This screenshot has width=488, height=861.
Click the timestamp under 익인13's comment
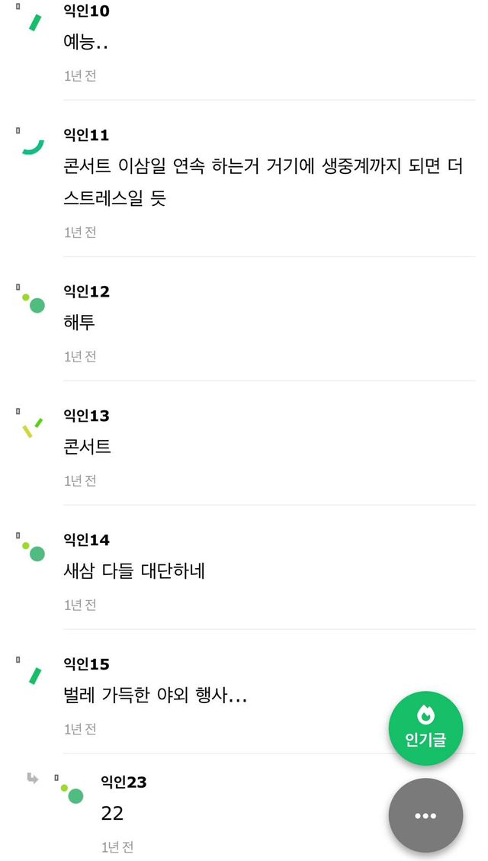coord(80,480)
